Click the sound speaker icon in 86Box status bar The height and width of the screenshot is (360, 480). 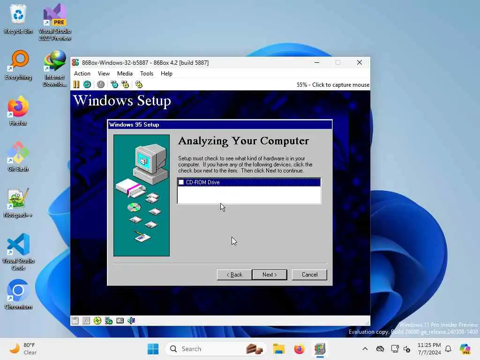pos(131,321)
